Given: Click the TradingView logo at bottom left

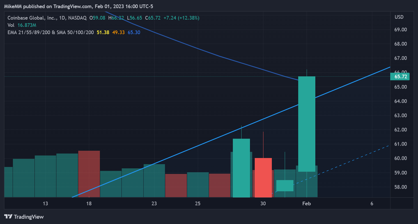Looking at the screenshot, I should click(x=24, y=217).
